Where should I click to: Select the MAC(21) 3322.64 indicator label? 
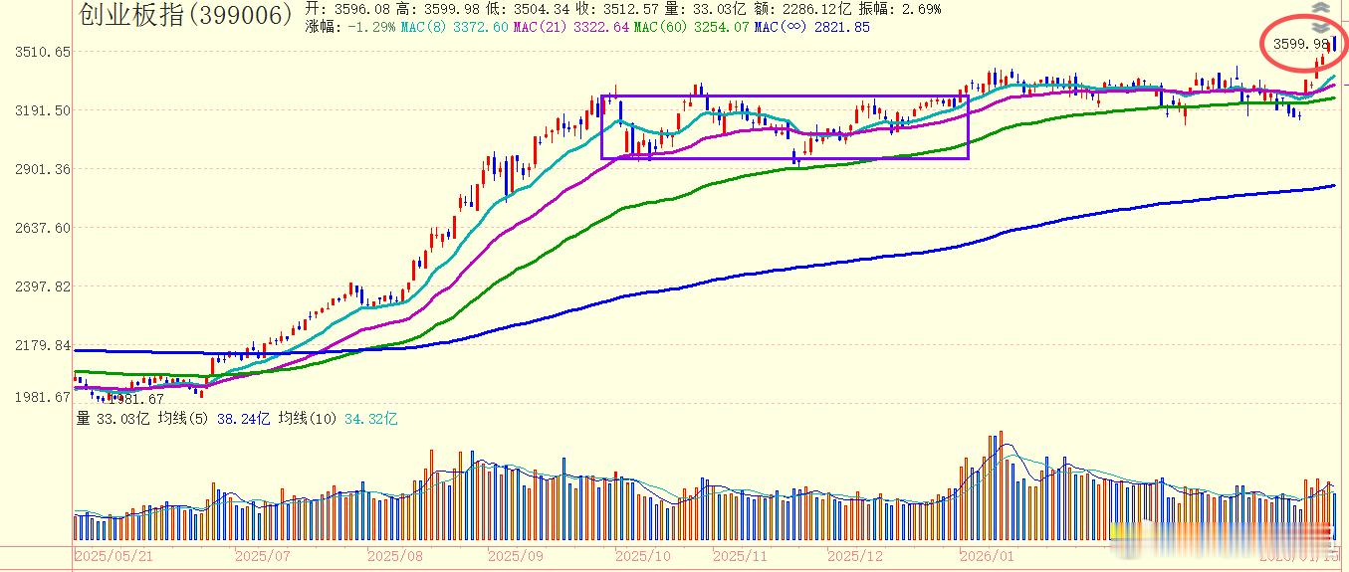coord(570,27)
